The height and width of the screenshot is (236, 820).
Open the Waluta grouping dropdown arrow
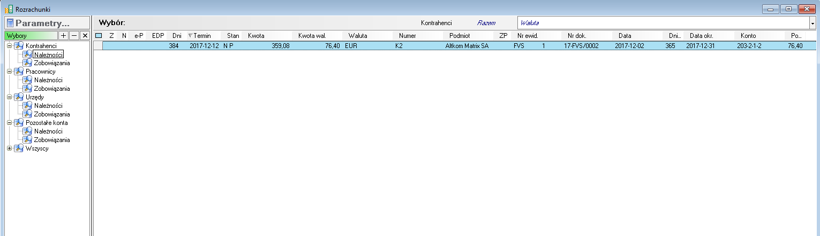pyautogui.click(x=812, y=23)
